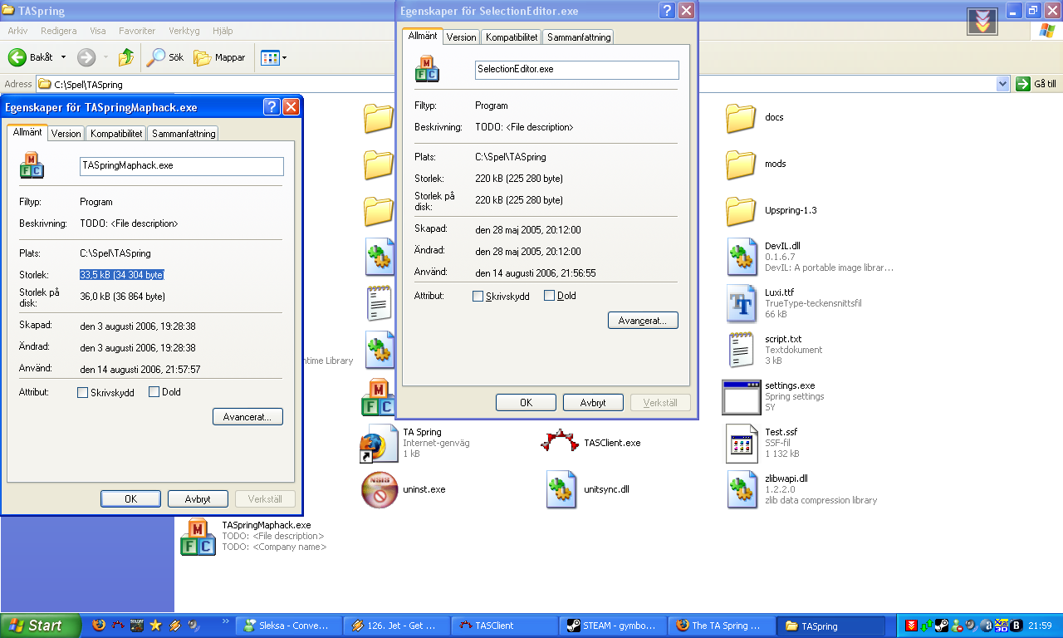Image resolution: width=1063 pixels, height=638 pixels.
Task: Select the Luxi.ttf font file
Action: pos(793,303)
